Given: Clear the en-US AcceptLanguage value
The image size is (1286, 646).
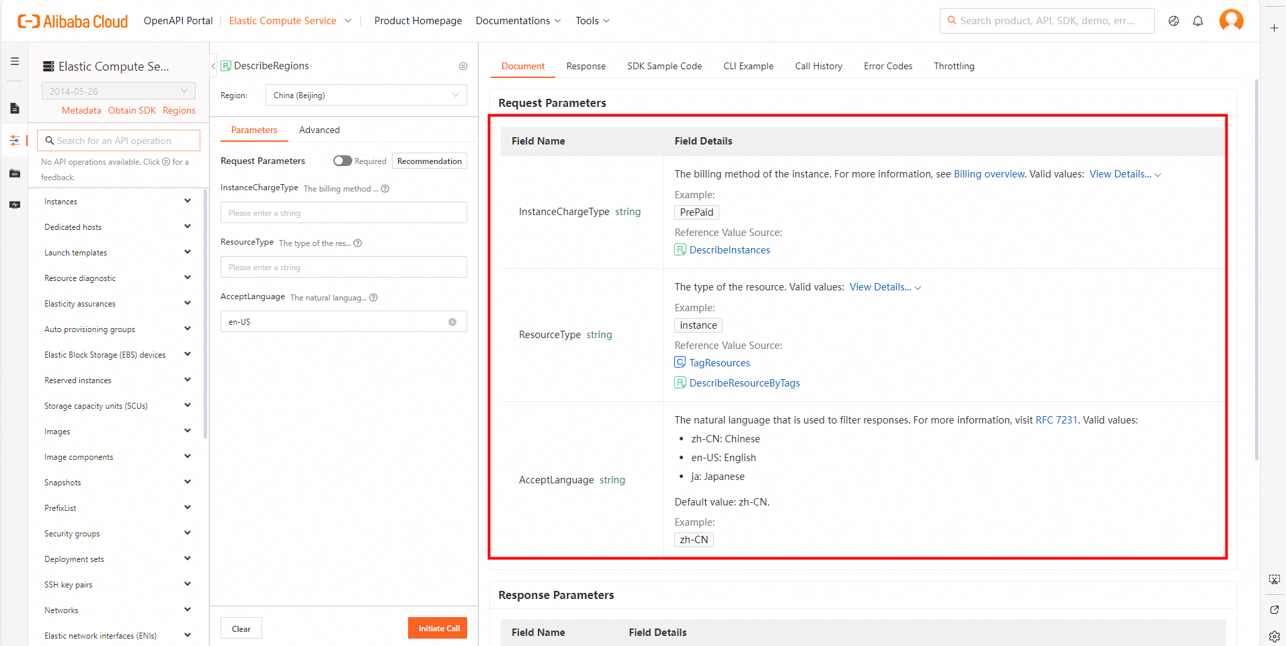Looking at the screenshot, I should 452,322.
